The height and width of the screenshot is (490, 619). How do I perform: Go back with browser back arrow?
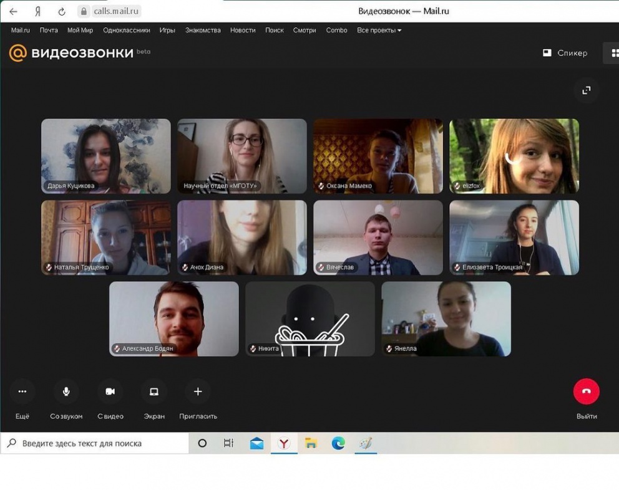[13, 11]
